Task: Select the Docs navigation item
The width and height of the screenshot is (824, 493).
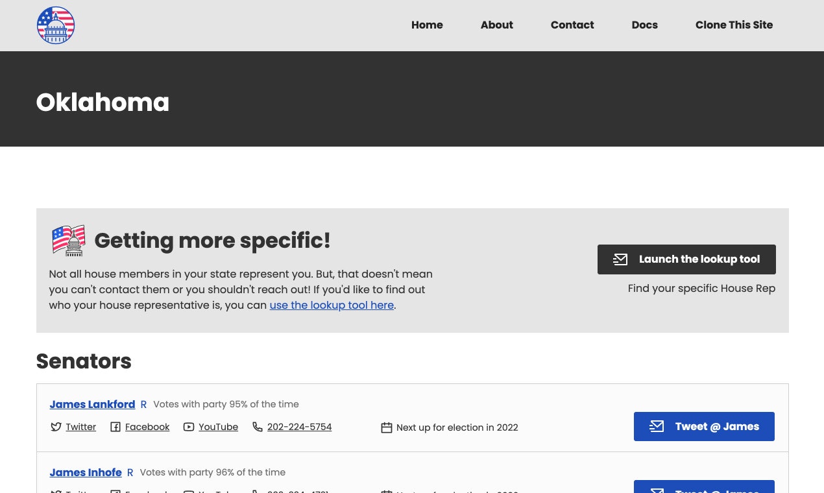Action: (645, 25)
